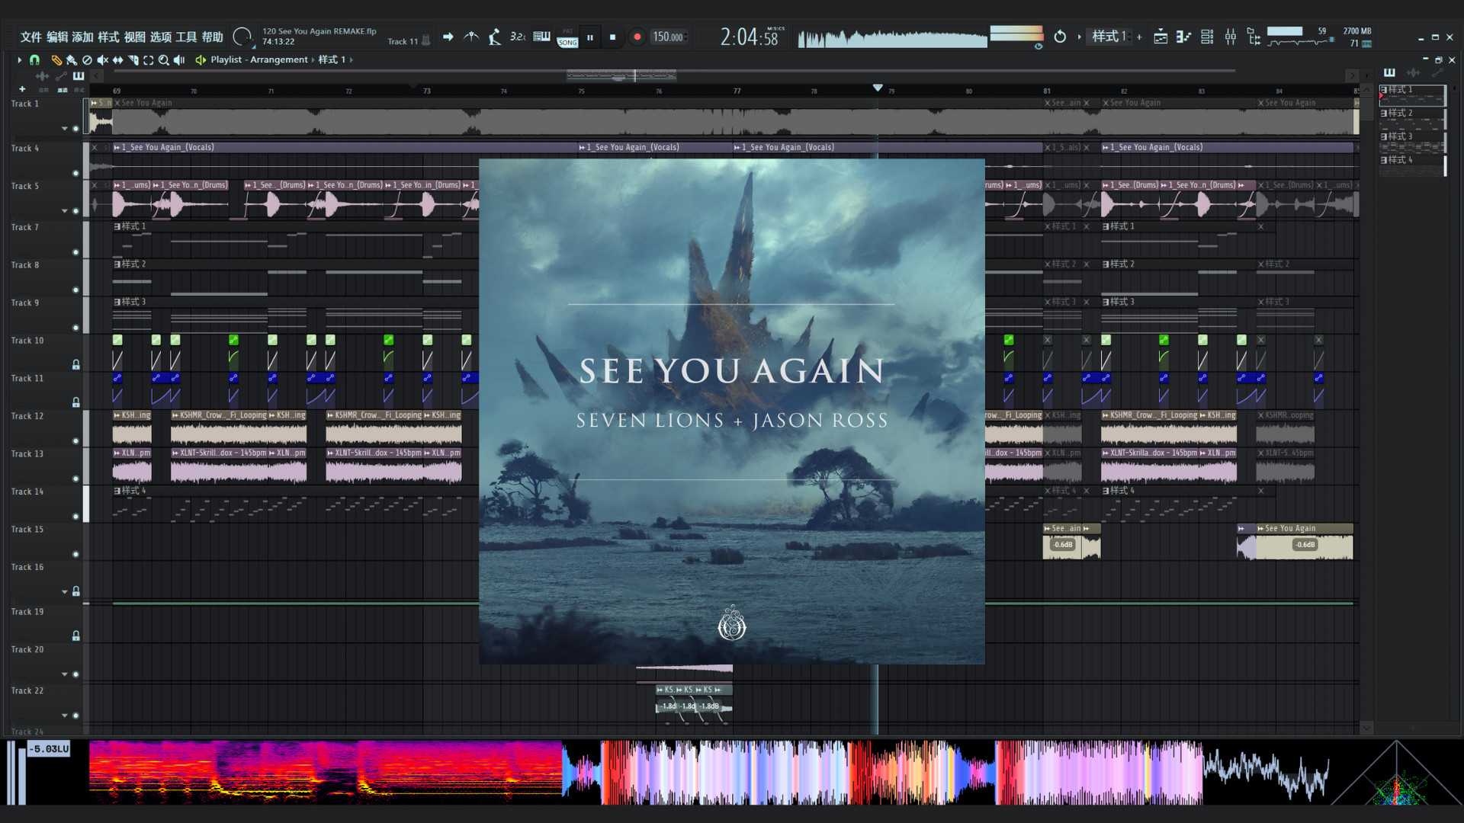The image size is (1464, 823).
Task: Click the playlist horizontal scroll bar thumb
Action: [x=621, y=75]
